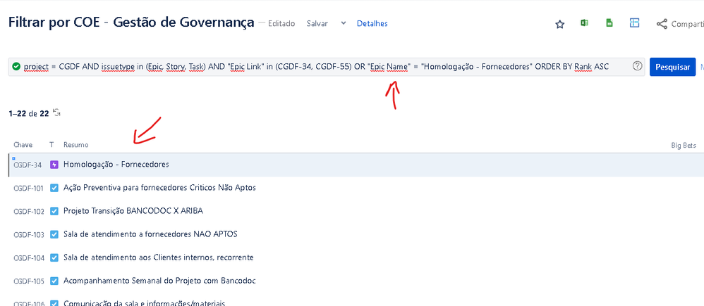Viewport: 704px width, 306px height.
Task: Refresh the search results count
Action: pos(56,113)
